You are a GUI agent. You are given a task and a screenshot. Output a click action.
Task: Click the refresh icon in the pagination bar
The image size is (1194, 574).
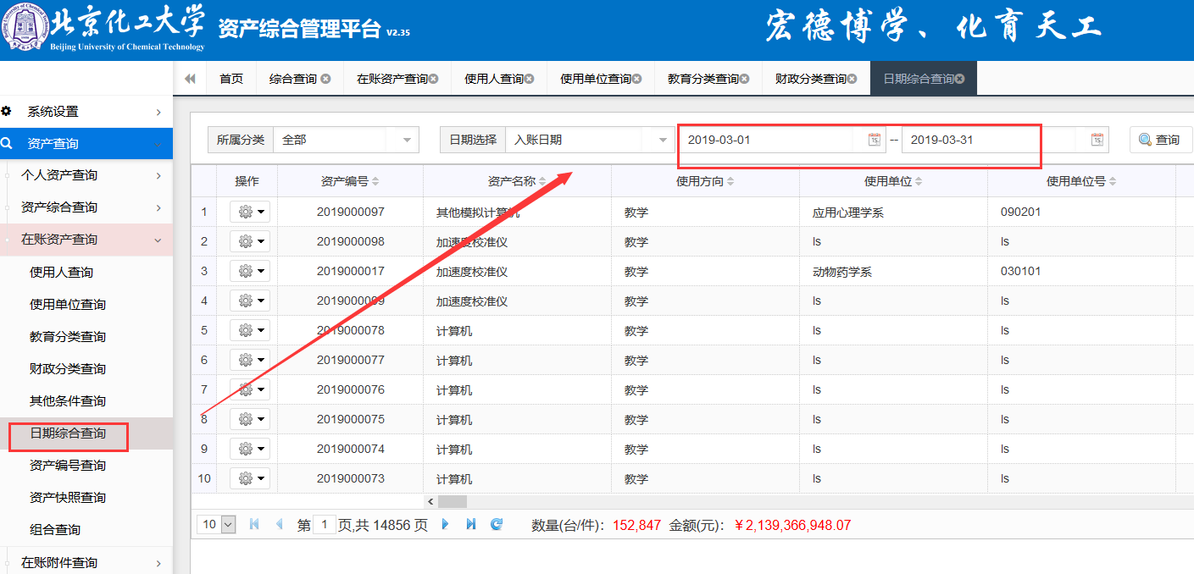point(497,525)
